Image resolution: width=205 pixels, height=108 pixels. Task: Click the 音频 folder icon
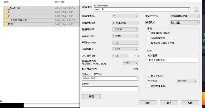tap(6, 24)
